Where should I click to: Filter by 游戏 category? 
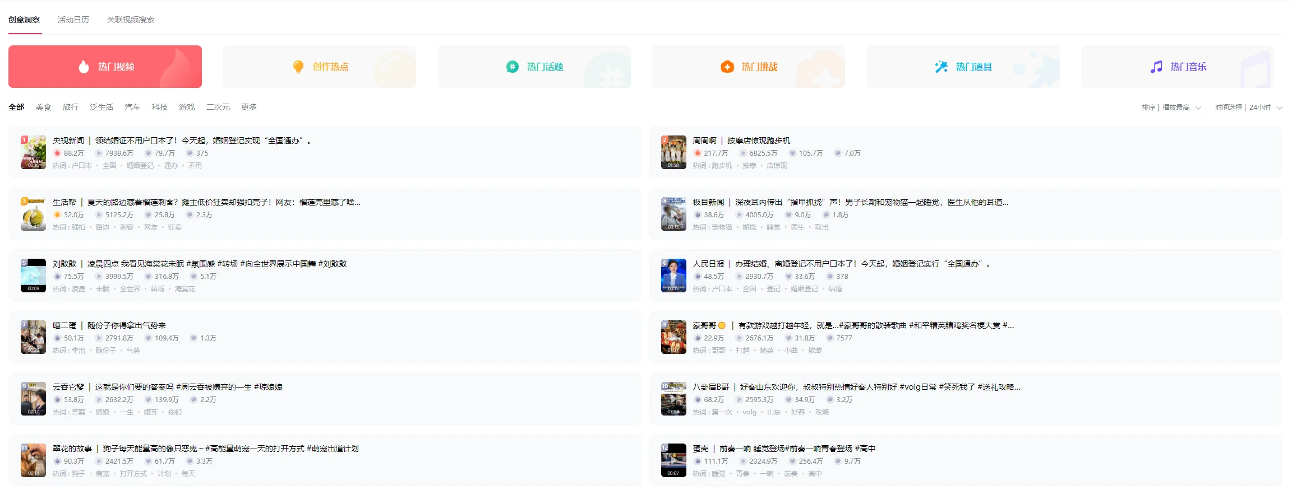coord(187,107)
